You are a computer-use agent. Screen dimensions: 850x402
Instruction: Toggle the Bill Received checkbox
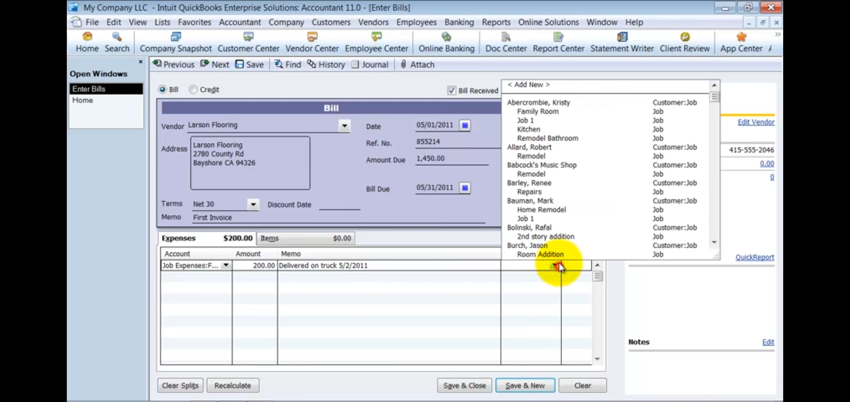pyautogui.click(x=451, y=90)
